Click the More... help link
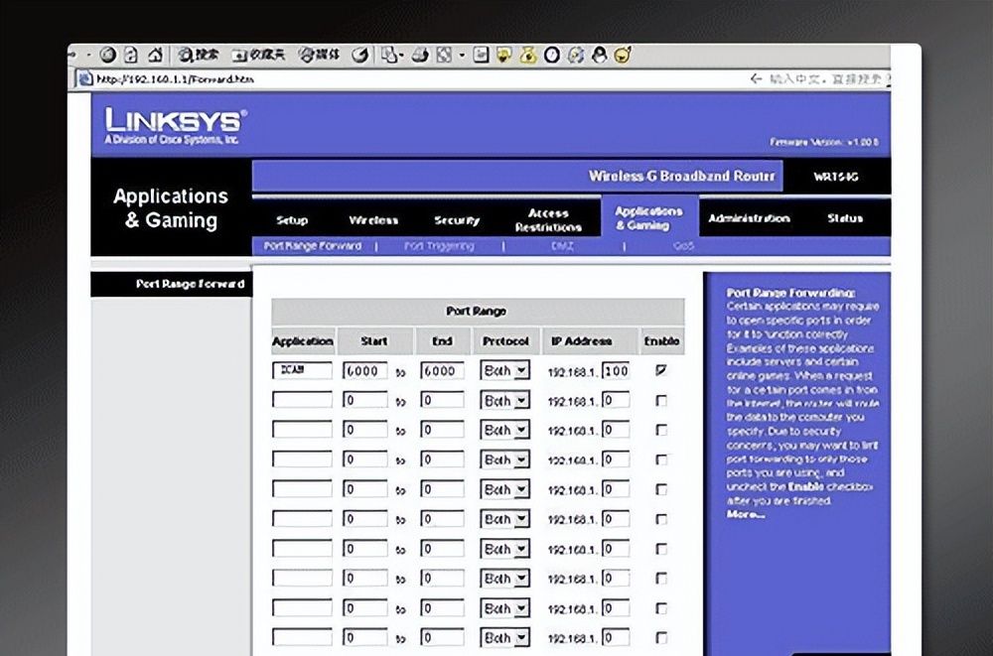This screenshot has width=993, height=656. 746,514
